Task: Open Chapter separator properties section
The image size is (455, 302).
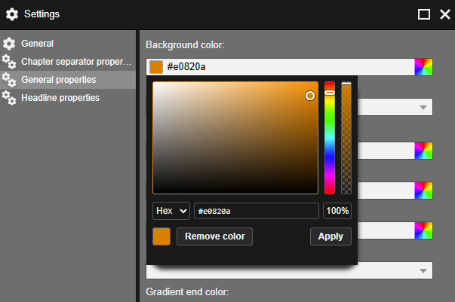Action: click(68, 62)
